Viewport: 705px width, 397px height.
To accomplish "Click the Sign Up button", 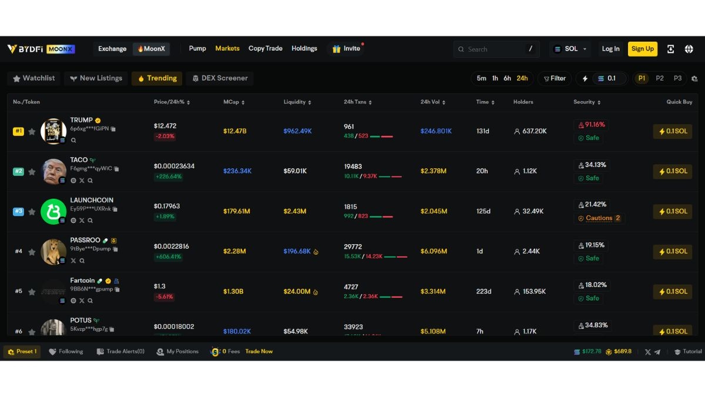I will pyautogui.click(x=643, y=49).
